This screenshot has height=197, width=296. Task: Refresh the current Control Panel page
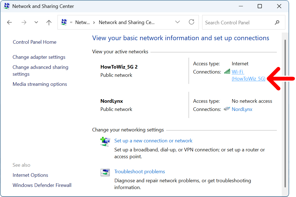191,22
